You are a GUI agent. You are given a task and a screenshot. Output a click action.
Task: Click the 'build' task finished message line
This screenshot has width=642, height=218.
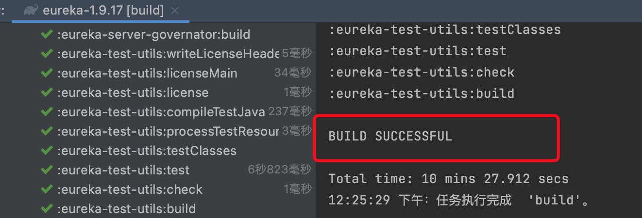tap(459, 200)
